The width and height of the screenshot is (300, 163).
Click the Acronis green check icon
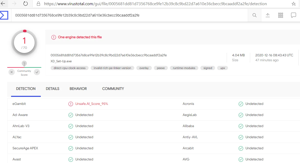click(241, 104)
